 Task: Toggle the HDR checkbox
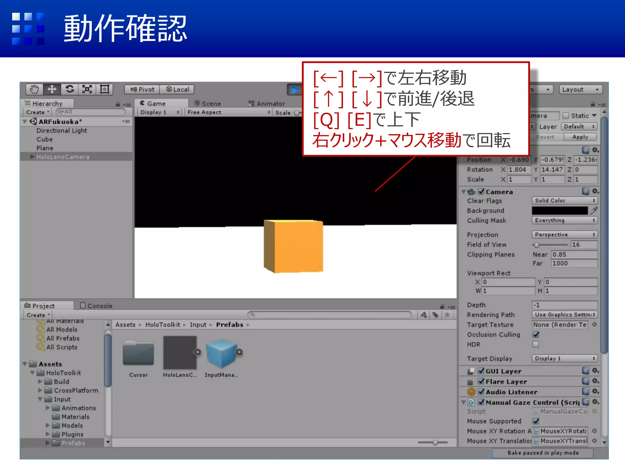click(x=536, y=344)
